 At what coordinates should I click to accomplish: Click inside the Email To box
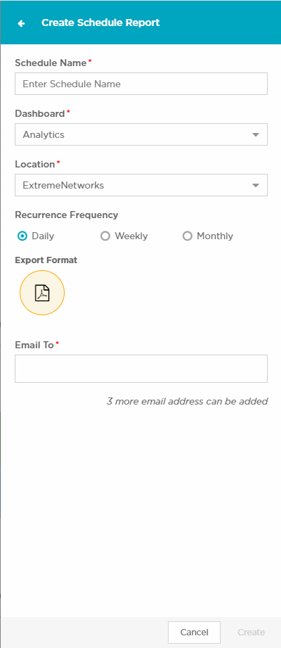pos(141,369)
